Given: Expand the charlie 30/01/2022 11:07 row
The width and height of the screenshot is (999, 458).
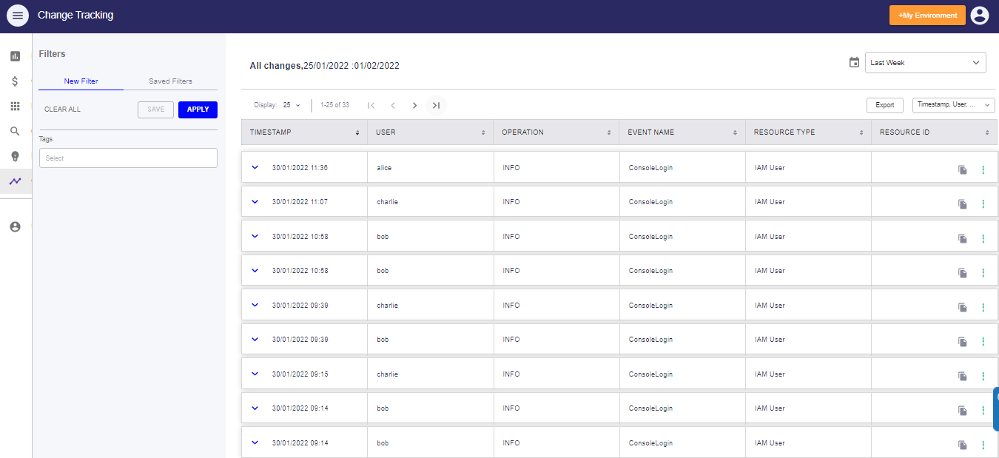Looking at the screenshot, I should coord(255,201).
